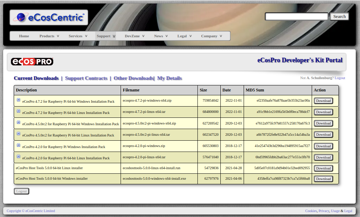This screenshot has width=360, height=217.
Task: Open the Services dropdown menu
Action: point(78,36)
